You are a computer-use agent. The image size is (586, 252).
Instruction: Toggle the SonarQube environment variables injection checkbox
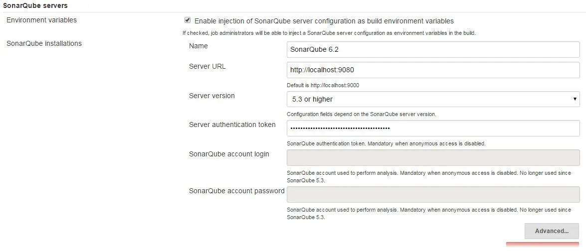click(188, 20)
